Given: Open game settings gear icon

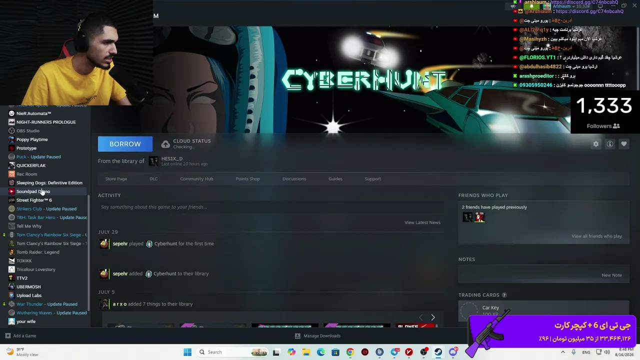Looking at the screenshot, I should [x=596, y=144].
